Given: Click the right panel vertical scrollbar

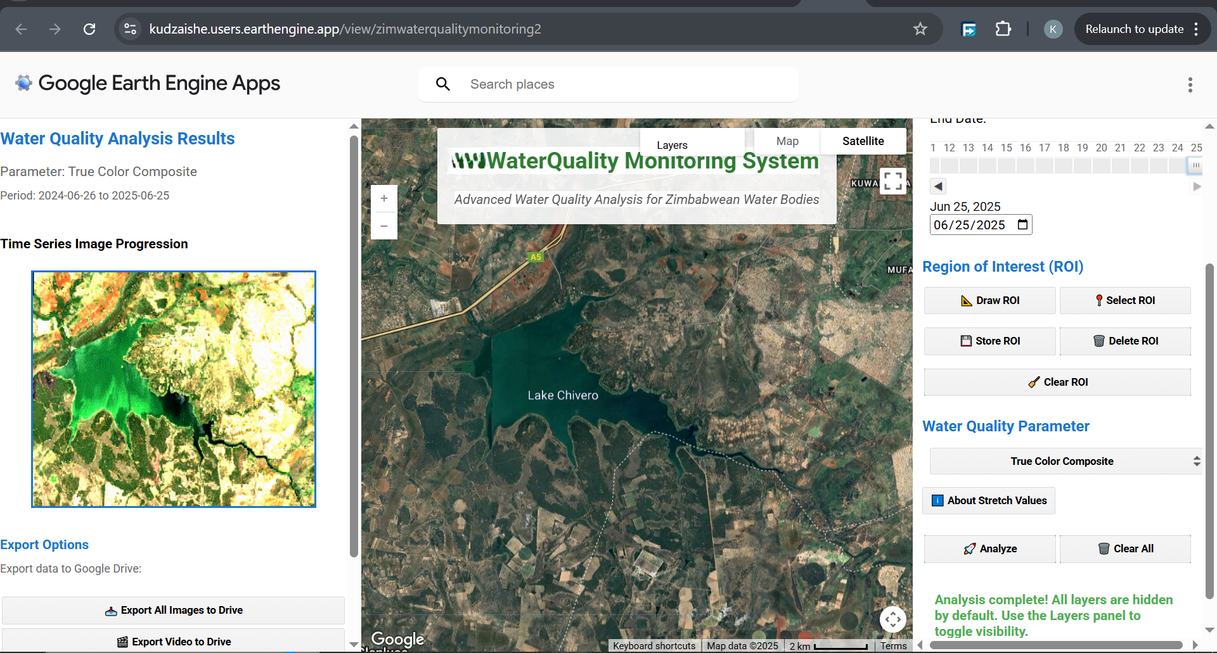Looking at the screenshot, I should (x=1209, y=431).
